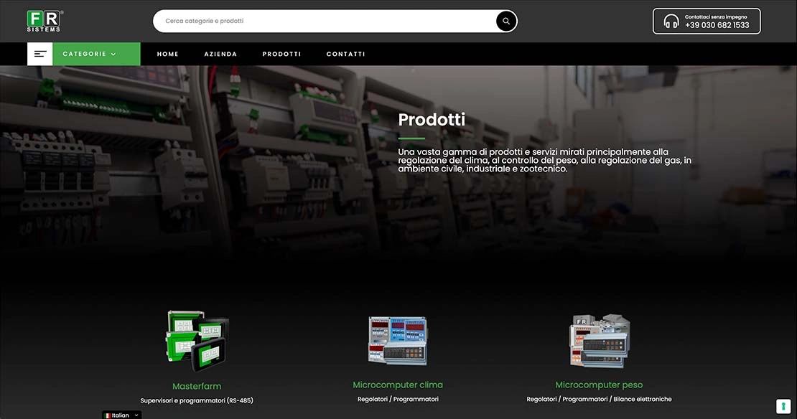Click the scroll-to-top arrow icon

pos(783,406)
